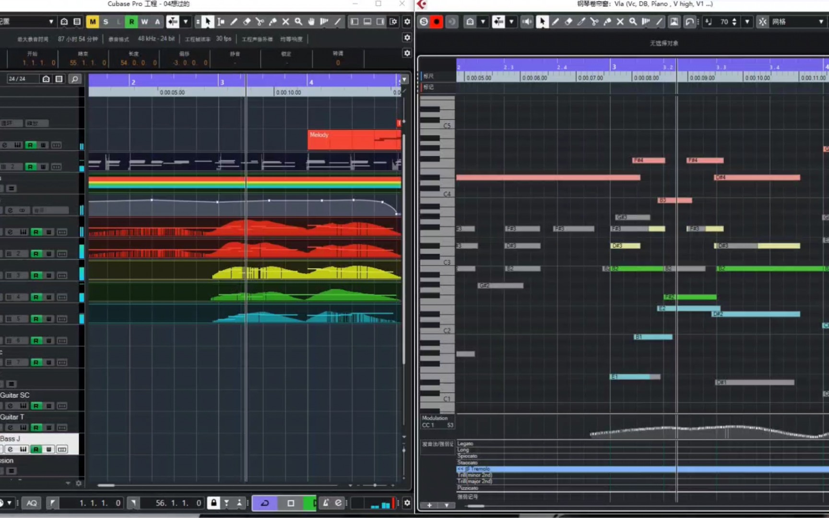The width and height of the screenshot is (829, 518).
Task: Toggle acoustic feedback speaker icon in Key Editor
Action: [527, 22]
